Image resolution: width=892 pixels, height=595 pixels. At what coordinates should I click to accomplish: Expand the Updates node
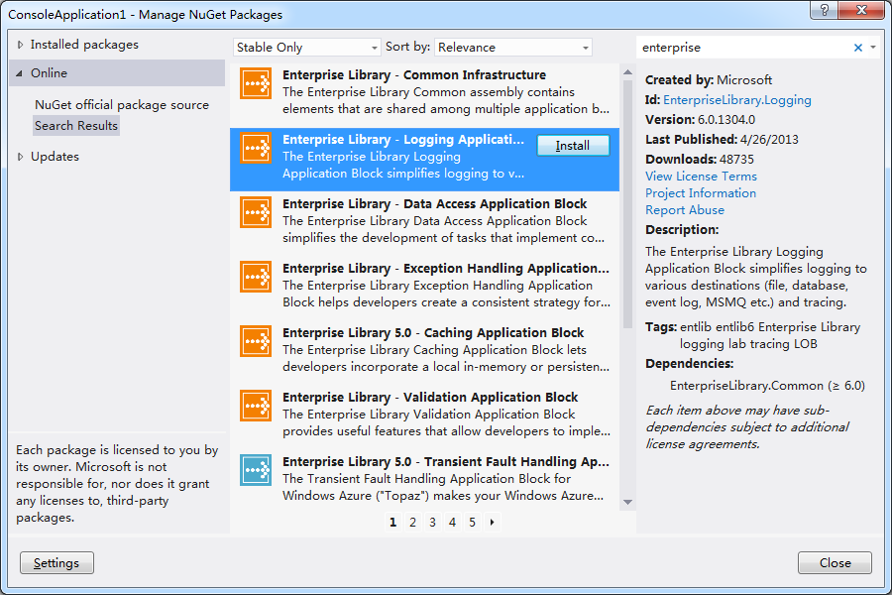tap(20, 157)
